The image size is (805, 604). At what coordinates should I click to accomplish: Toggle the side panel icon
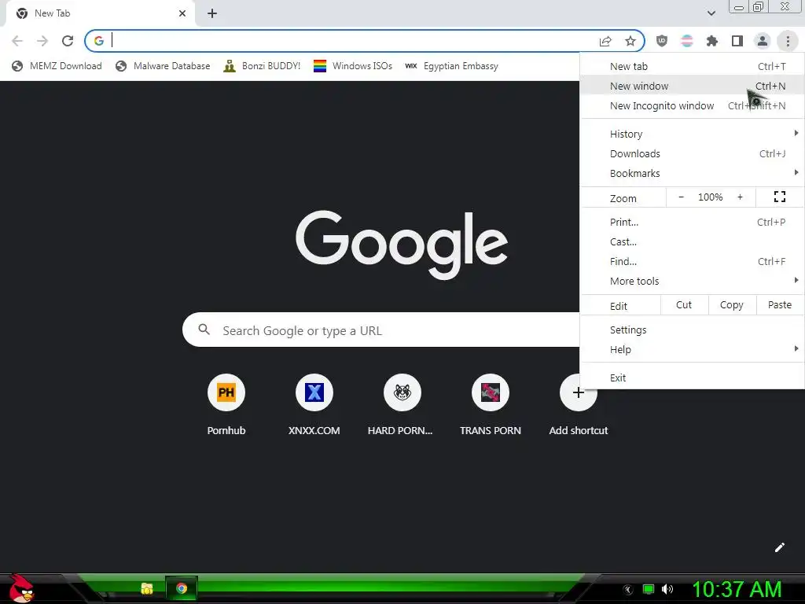[x=737, y=41]
